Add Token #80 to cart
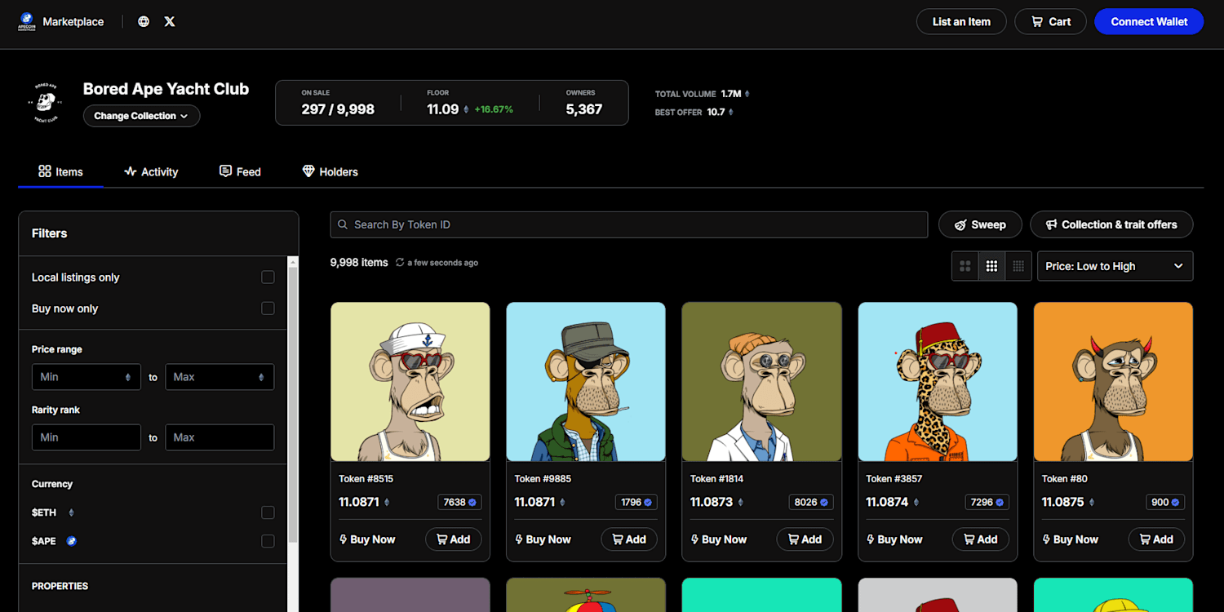Viewport: 1224px width, 612px height. (1156, 539)
